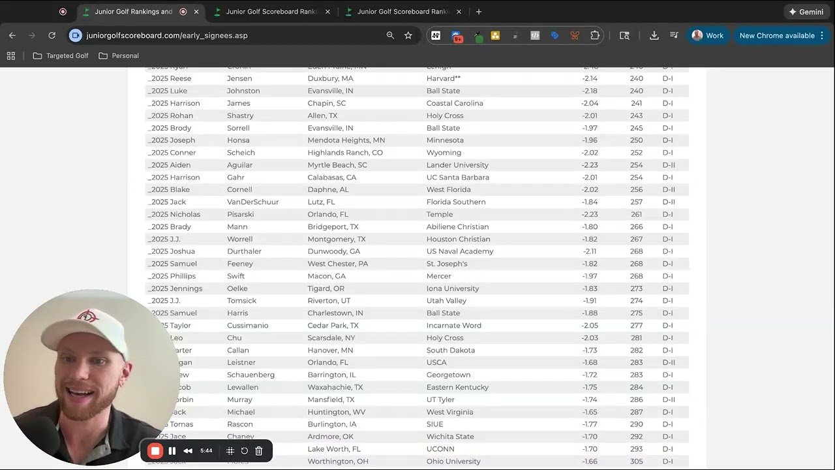Open the tab search icon in toolbar
835x470 pixels.
pyautogui.click(x=624, y=35)
